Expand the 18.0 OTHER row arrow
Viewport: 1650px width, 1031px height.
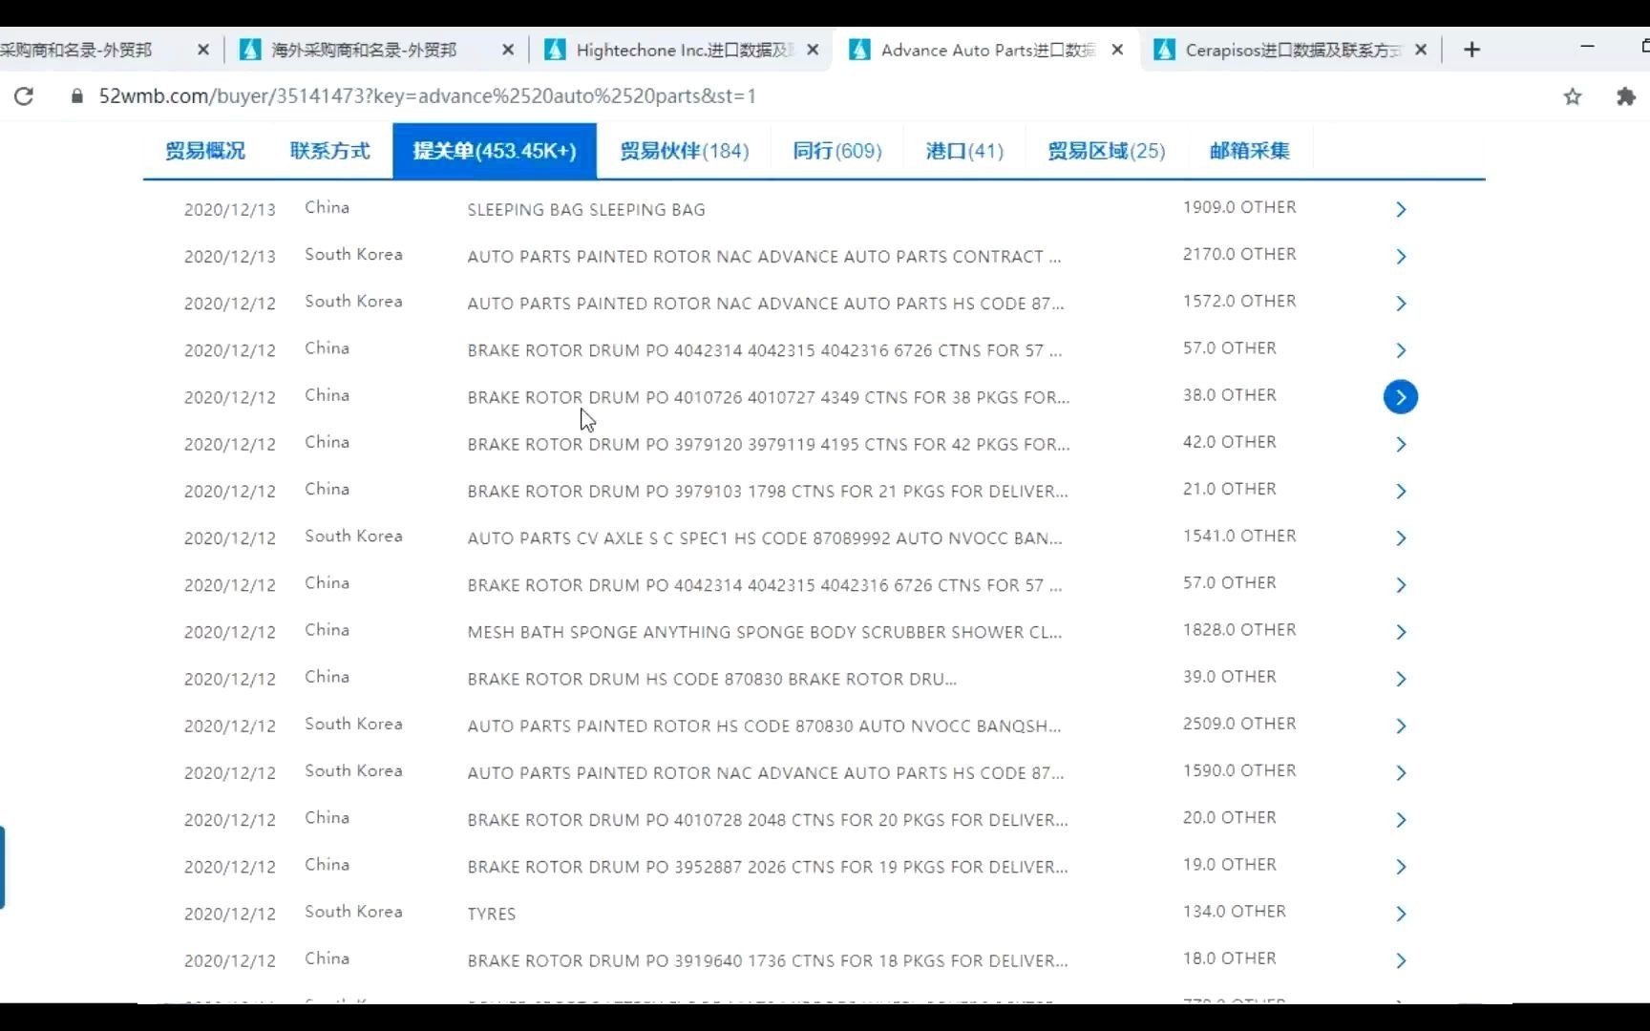(x=1401, y=960)
